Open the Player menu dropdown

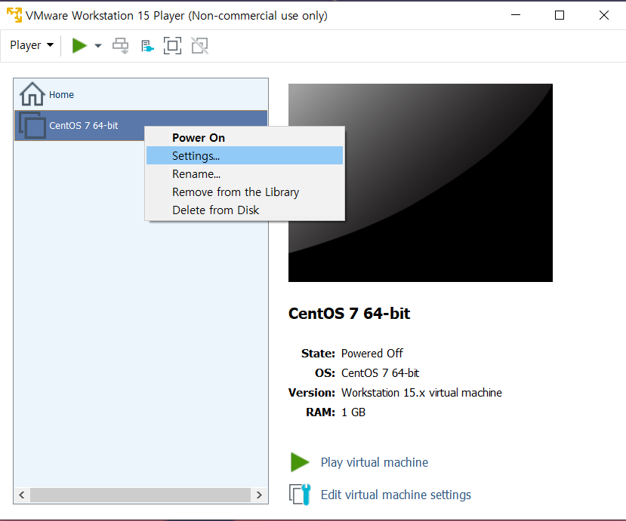(32, 45)
